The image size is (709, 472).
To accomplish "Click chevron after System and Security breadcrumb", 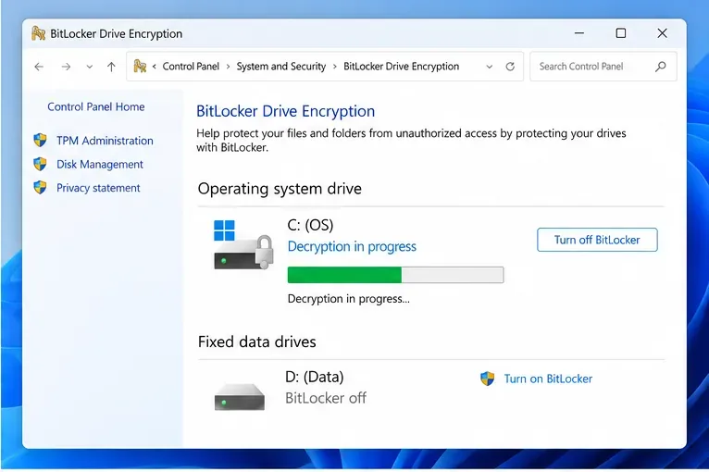I will pos(335,67).
